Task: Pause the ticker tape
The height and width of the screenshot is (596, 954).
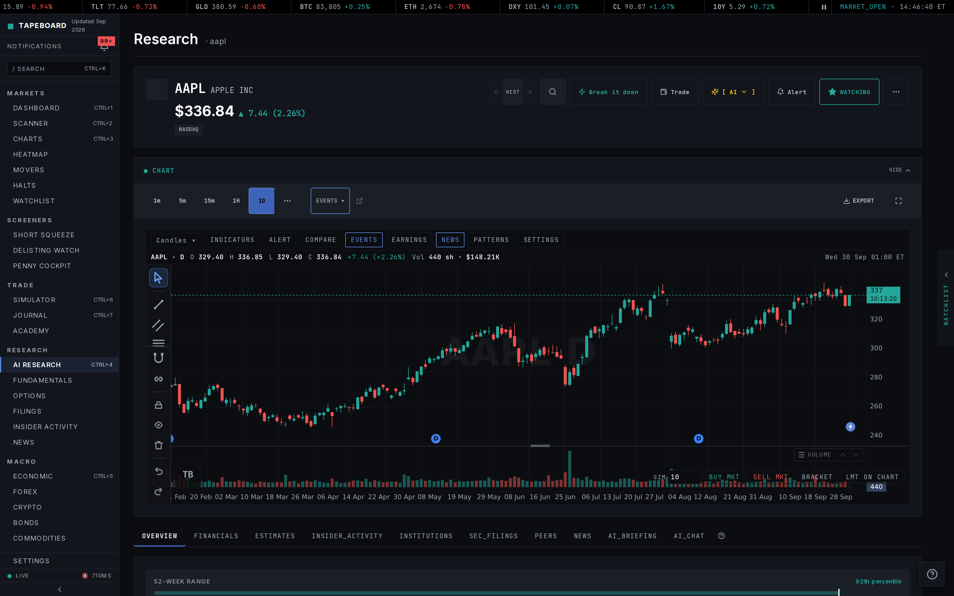Action: click(x=824, y=7)
